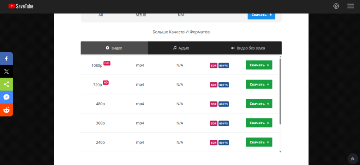Click the Reddit share icon
This screenshot has width=360, height=165.
pyautogui.click(x=6, y=110)
